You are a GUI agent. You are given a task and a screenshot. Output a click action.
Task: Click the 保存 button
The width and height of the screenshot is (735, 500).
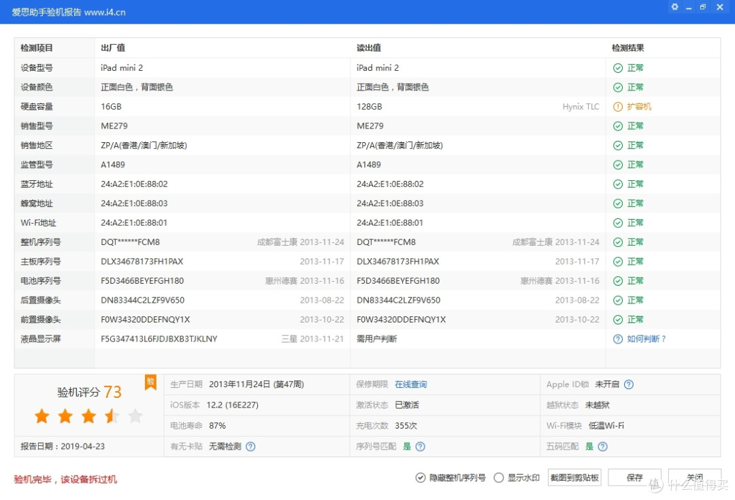(x=634, y=477)
